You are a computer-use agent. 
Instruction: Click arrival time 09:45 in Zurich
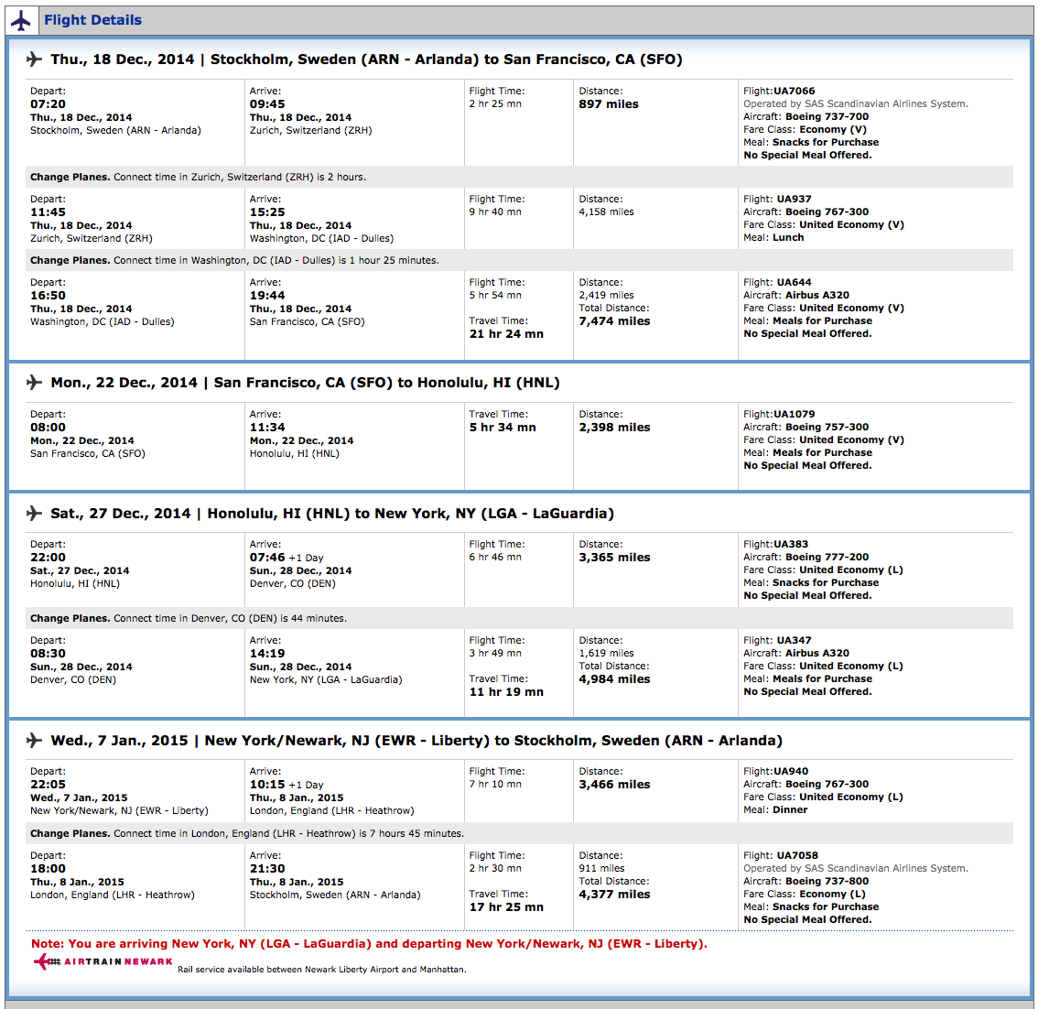pos(267,104)
